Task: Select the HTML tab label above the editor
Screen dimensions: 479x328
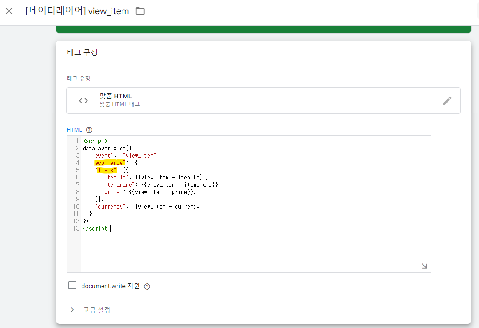Action: pyautogui.click(x=74, y=129)
